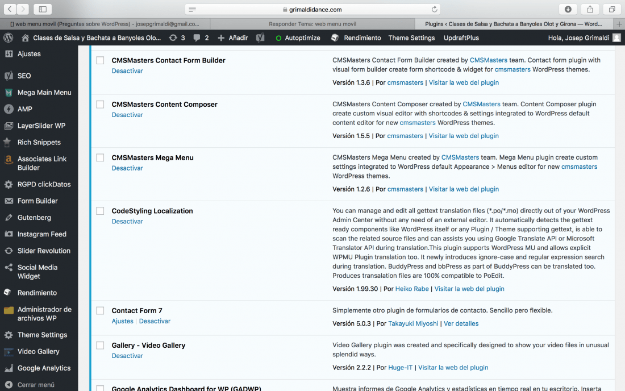Click Desactivar under Gallery - Video Gallery
This screenshot has height=391, width=625.
127,356
